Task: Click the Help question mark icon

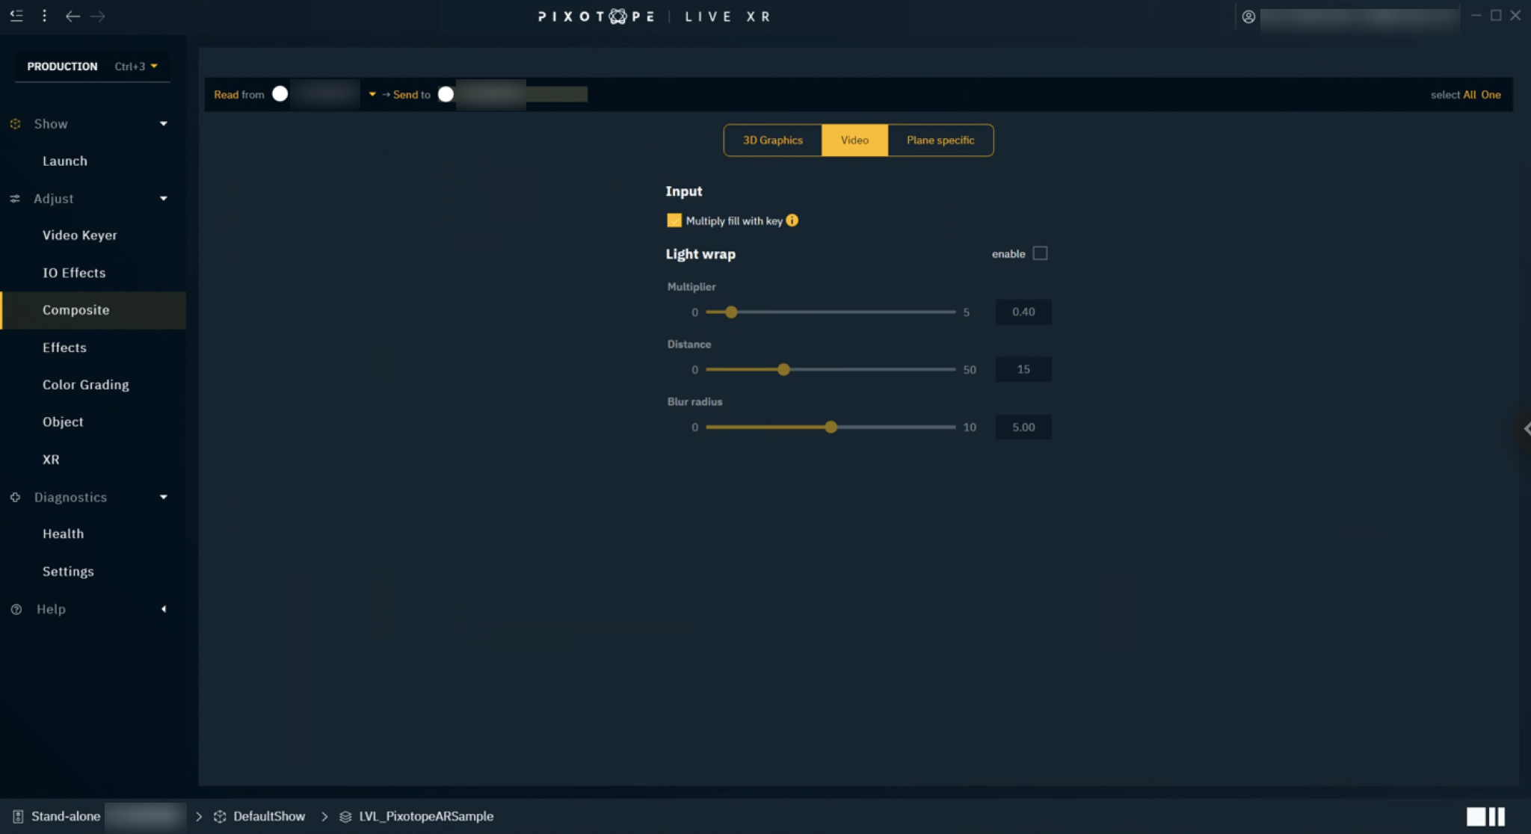Action: click(16, 610)
